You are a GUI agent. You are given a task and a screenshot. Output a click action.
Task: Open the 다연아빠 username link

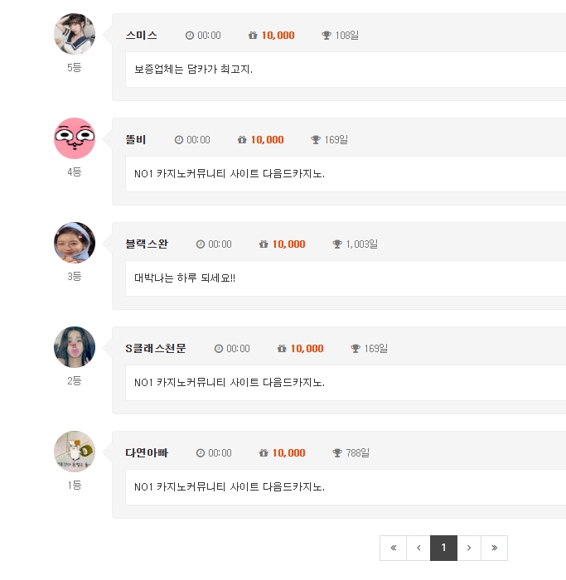tap(147, 452)
